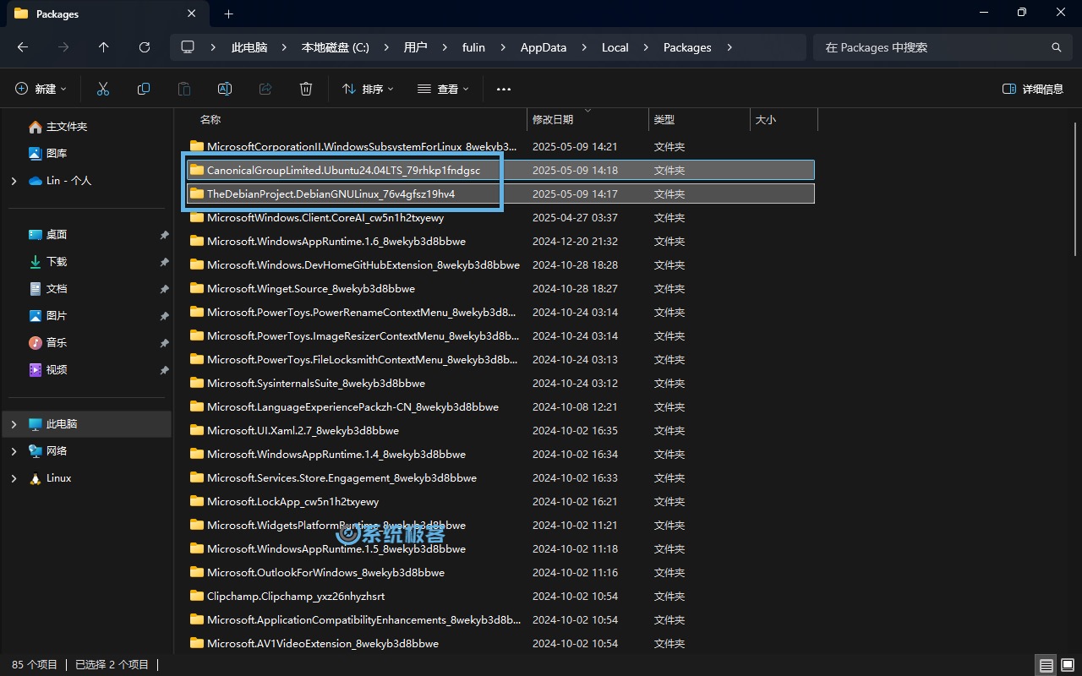The height and width of the screenshot is (676, 1082).
Task: Select Microsoft.OutlookForWindows folder
Action: pos(500,572)
